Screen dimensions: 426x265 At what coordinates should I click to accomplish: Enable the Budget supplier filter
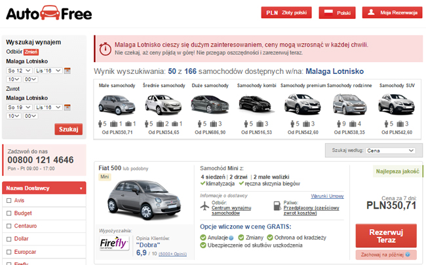tap(9, 213)
